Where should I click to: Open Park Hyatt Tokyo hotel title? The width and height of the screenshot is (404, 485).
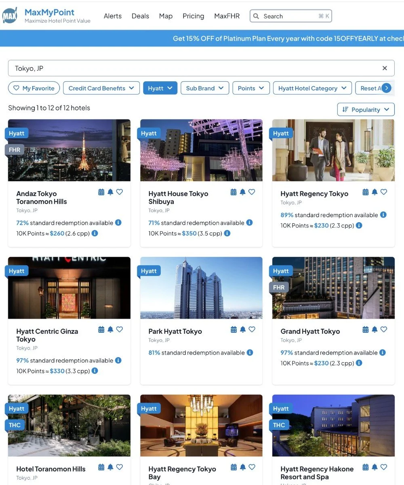(x=175, y=331)
